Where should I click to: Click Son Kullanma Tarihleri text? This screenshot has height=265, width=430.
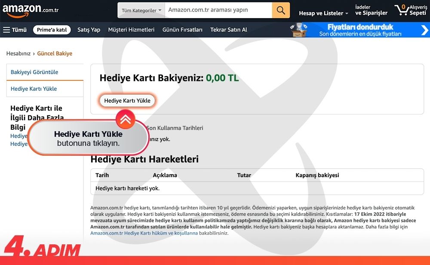175,128
